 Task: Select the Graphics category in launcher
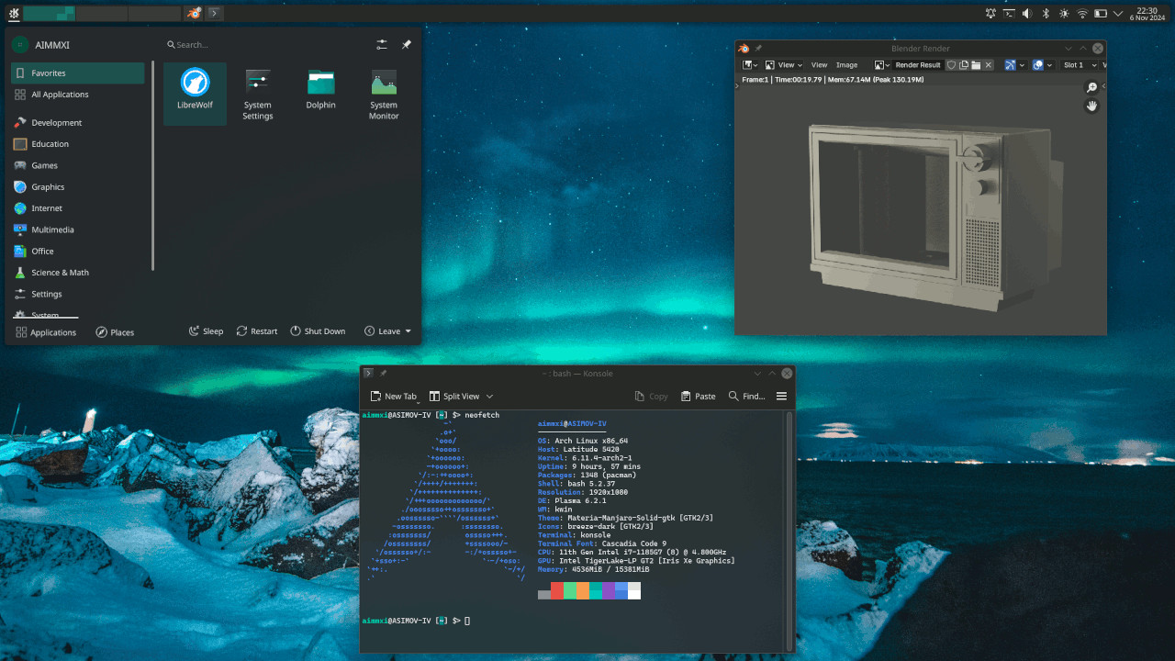pyautogui.click(x=48, y=187)
